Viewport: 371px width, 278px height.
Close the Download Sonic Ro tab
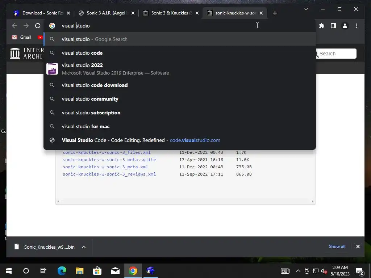68,13
